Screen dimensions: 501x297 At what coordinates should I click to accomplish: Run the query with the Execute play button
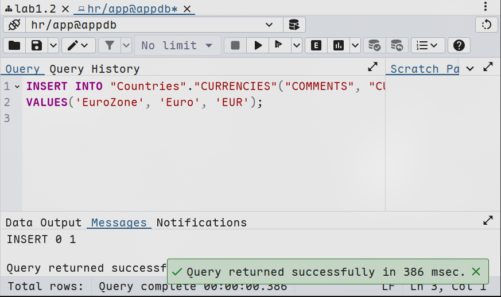258,45
